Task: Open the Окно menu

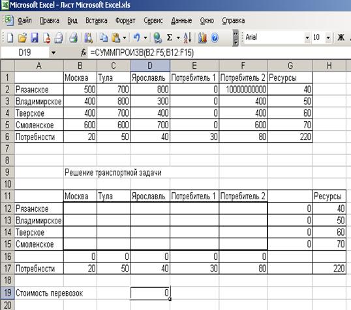Action: pos(207,21)
